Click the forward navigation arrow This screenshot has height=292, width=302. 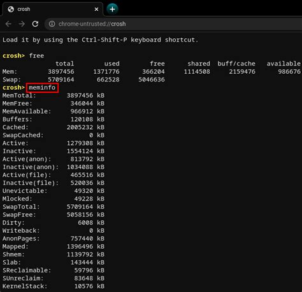[22, 24]
